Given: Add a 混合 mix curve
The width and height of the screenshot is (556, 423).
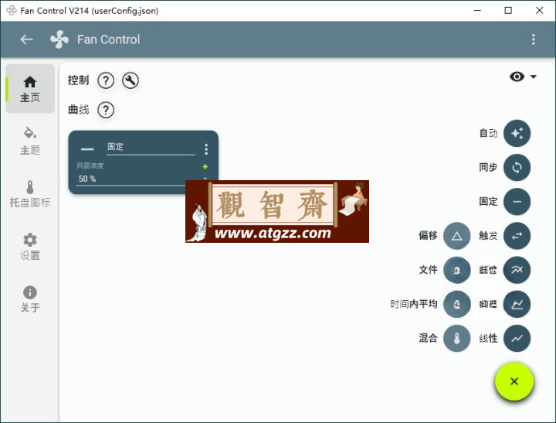Looking at the screenshot, I should pyautogui.click(x=456, y=338).
